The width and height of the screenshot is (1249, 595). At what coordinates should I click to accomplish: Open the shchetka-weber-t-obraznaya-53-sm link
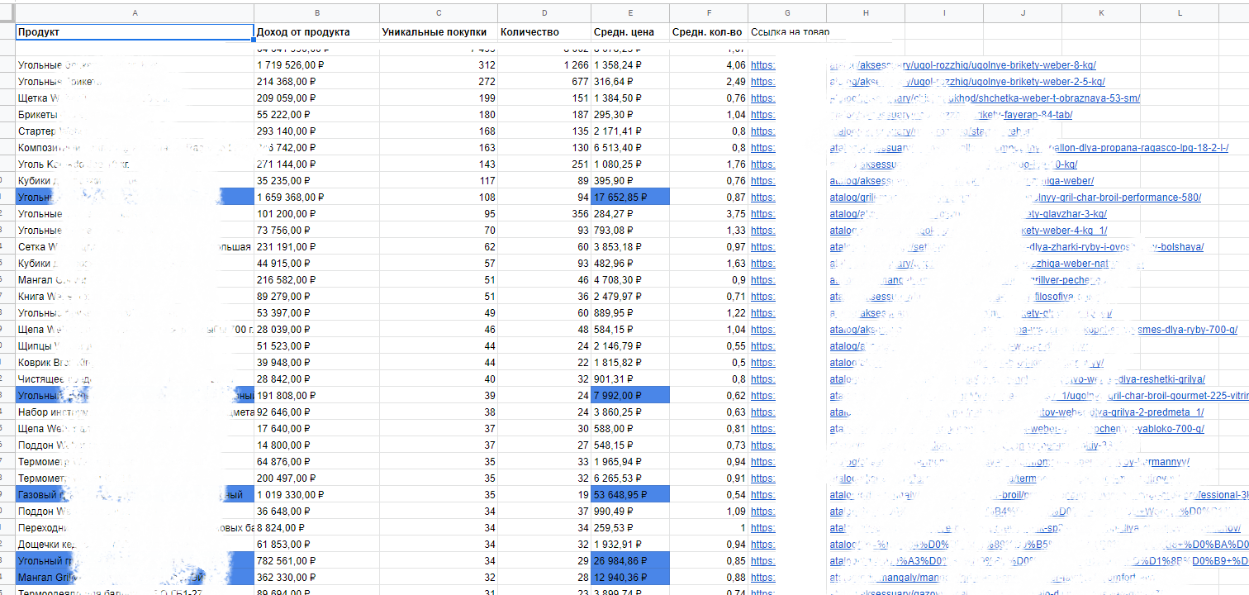(985, 98)
